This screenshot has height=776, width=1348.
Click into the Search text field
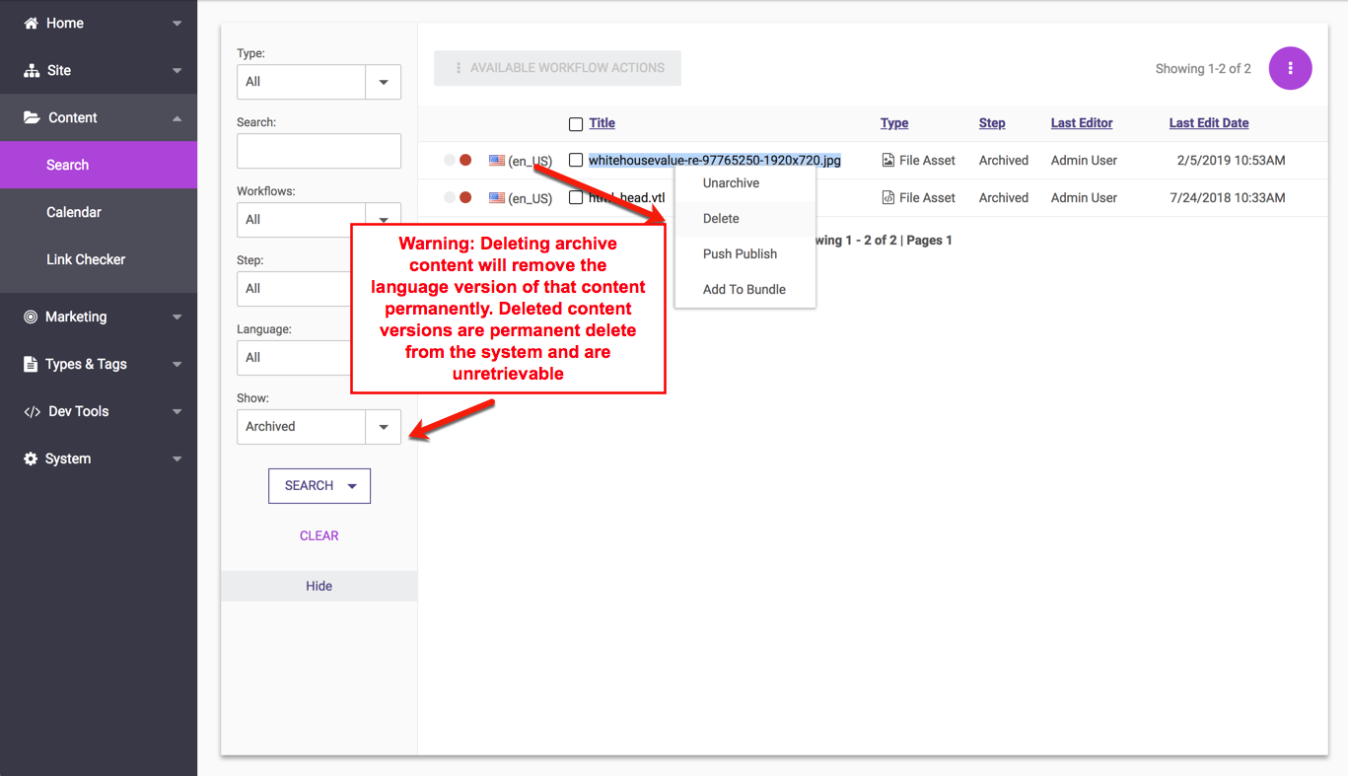(319, 151)
